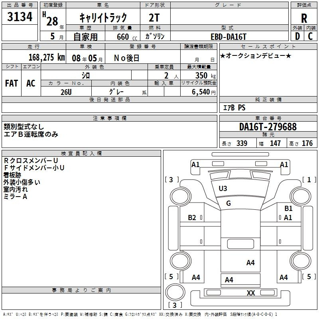Select inspector note 外装小傷多い

22,182
